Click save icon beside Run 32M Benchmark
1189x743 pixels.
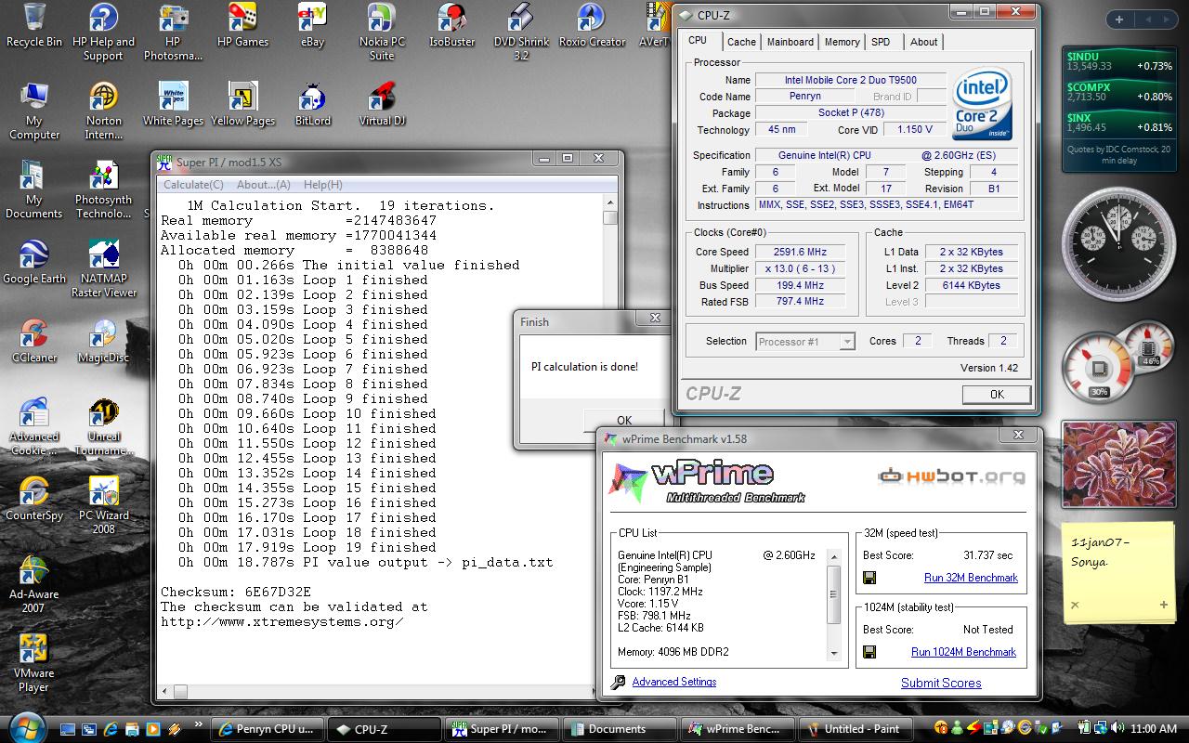click(869, 578)
